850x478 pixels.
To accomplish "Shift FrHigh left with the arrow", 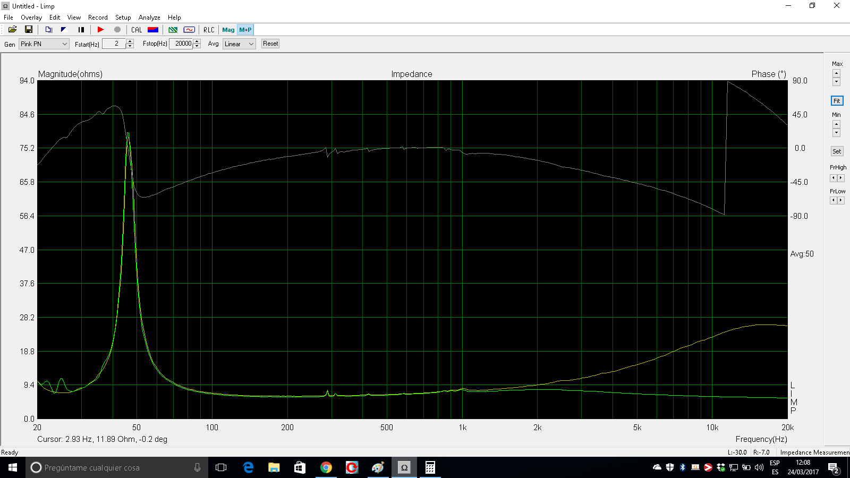I will 834,178.
